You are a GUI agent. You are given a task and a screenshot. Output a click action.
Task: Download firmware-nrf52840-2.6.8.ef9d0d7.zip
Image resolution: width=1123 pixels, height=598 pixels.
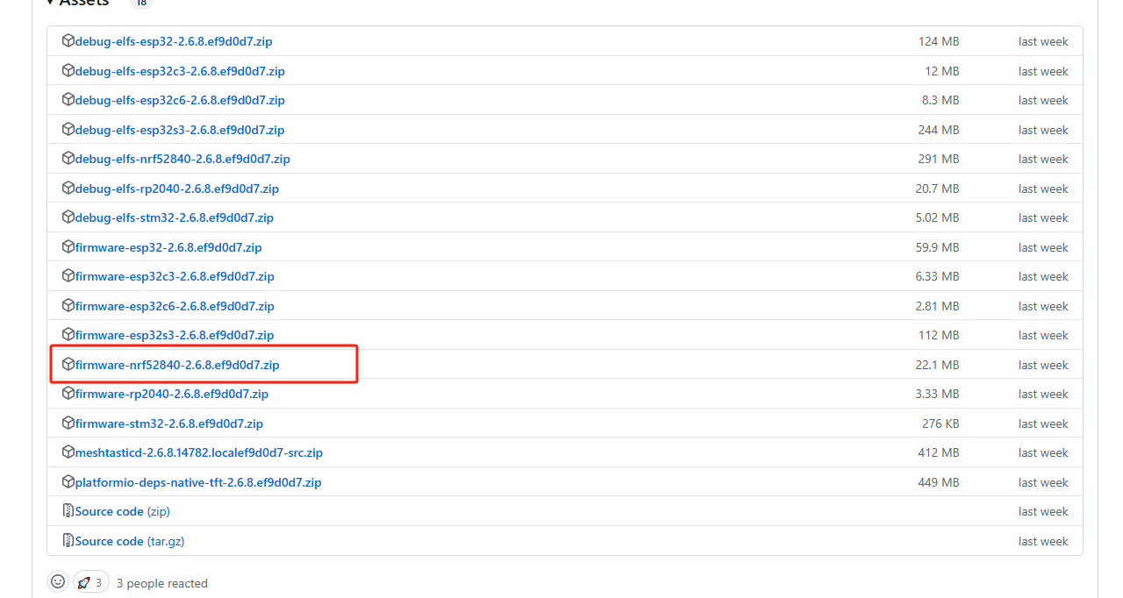pyautogui.click(x=177, y=365)
